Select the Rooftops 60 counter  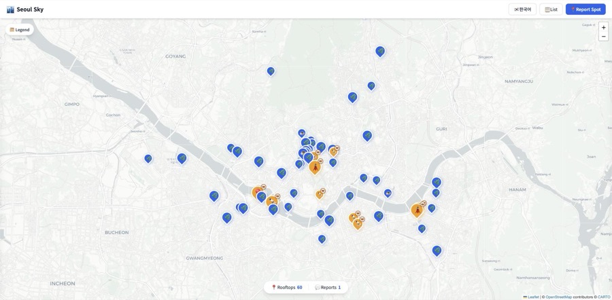click(287, 288)
